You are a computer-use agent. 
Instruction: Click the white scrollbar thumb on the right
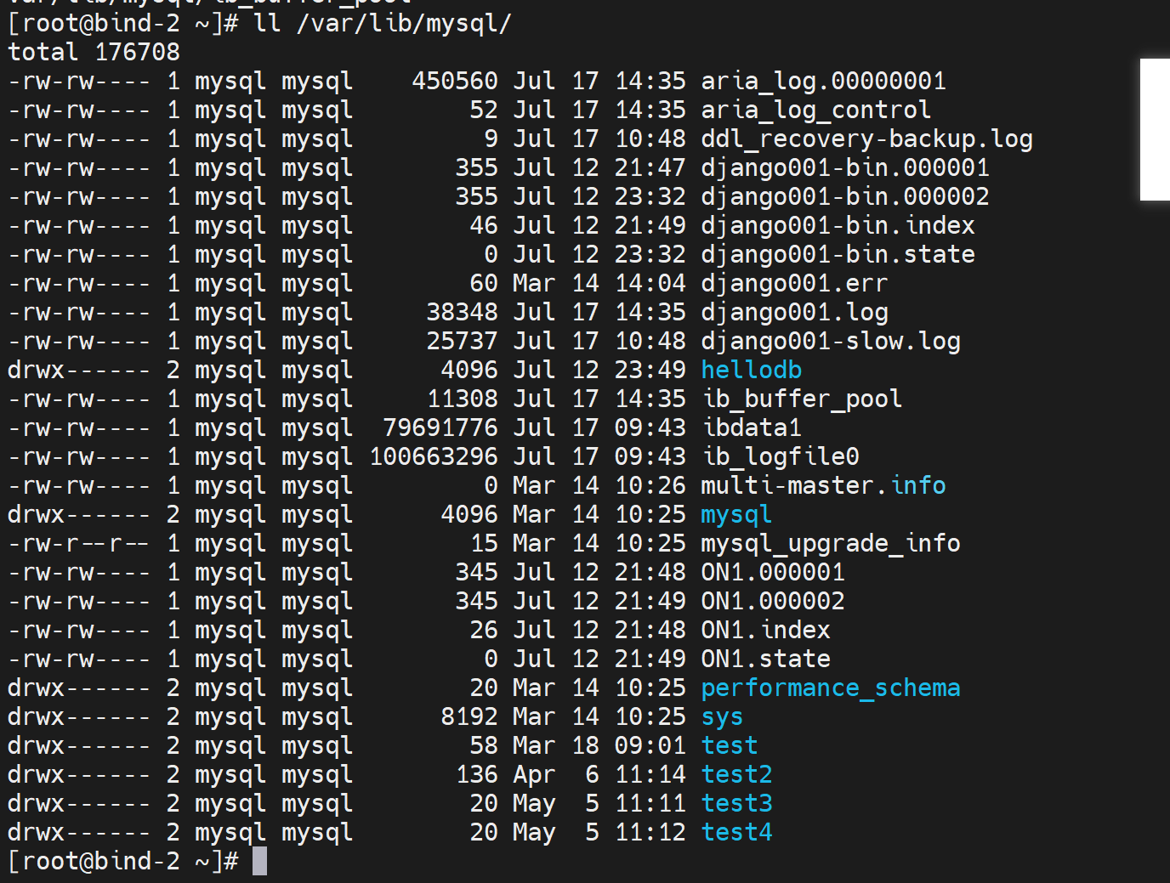pos(1155,129)
